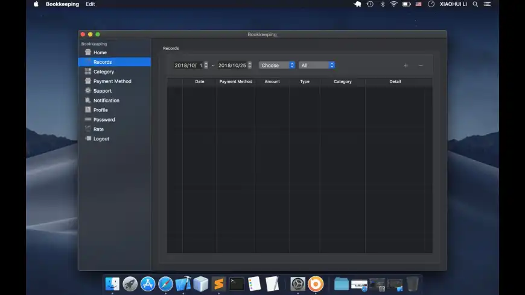Click the end date stepper arrows
525x295 pixels.
(x=250, y=65)
